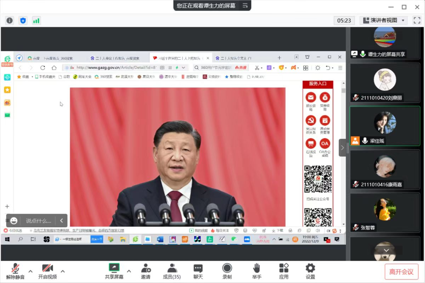This screenshot has width=425, height=283.
Task: Check the green network signal icon
Action: 36,21
